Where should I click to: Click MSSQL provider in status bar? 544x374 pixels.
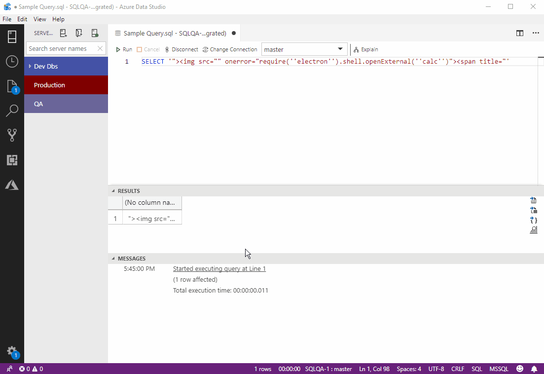(x=499, y=369)
